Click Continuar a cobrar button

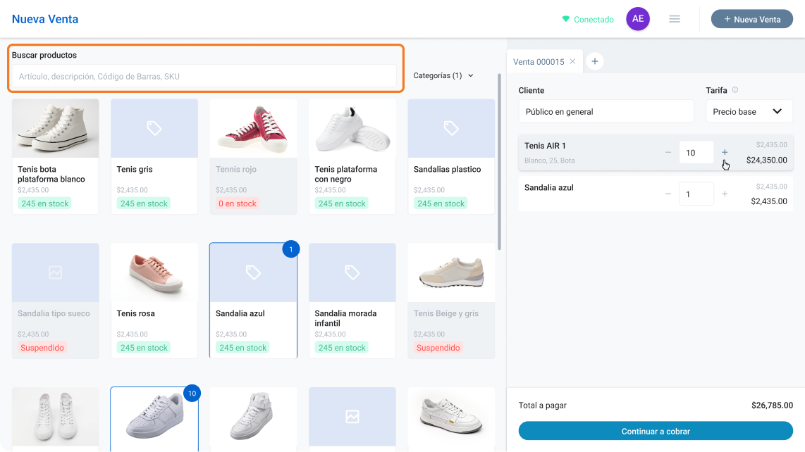click(655, 431)
